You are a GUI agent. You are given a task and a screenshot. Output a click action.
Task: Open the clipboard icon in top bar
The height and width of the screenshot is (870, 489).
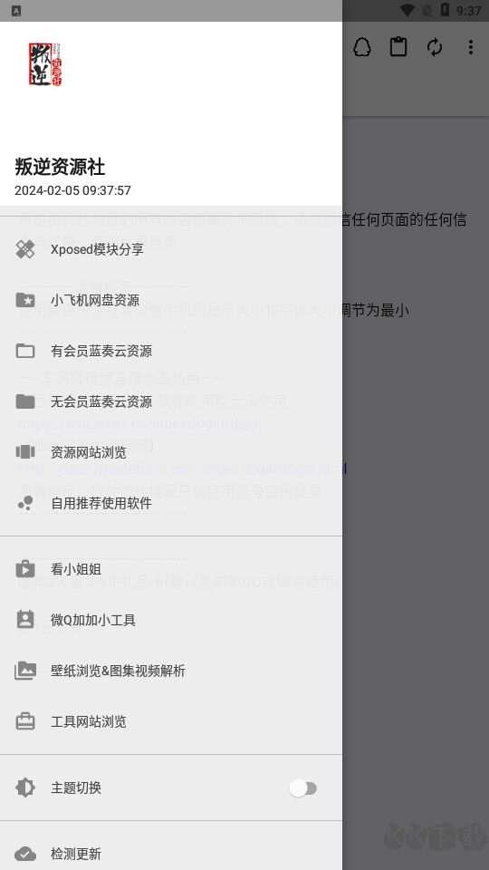click(398, 47)
